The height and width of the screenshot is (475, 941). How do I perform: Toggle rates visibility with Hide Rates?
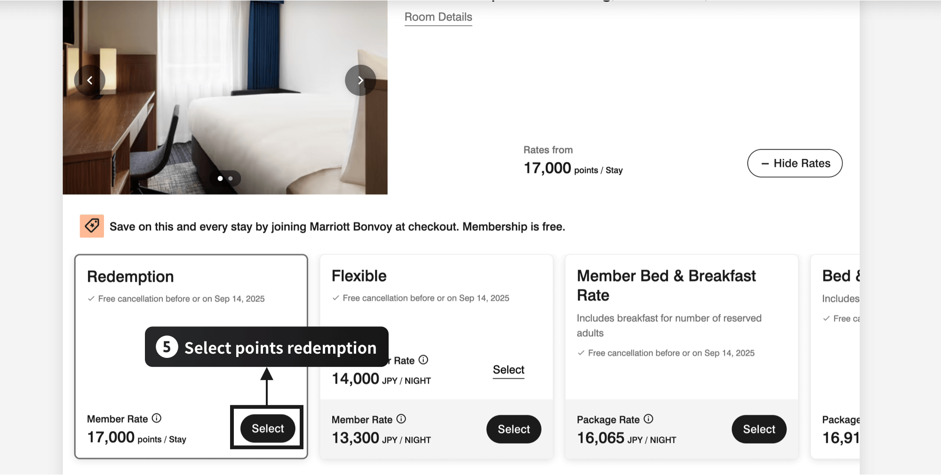click(x=795, y=163)
